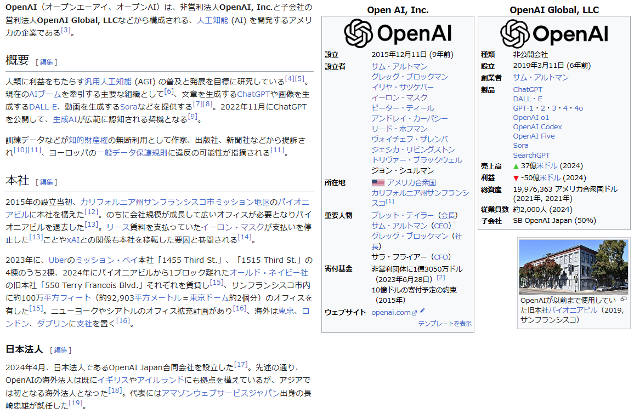The width and height of the screenshot is (634, 414).
Task: Jump to citation [19] after 長崎忠雄が就任した
Action: (76, 403)
